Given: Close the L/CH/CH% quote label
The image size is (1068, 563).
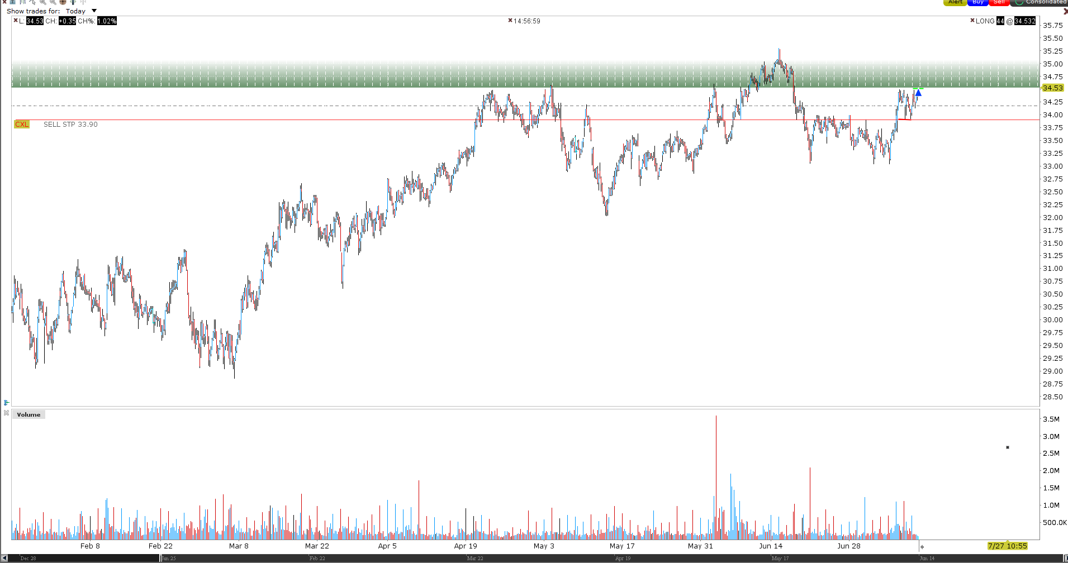Looking at the screenshot, I should click(16, 21).
